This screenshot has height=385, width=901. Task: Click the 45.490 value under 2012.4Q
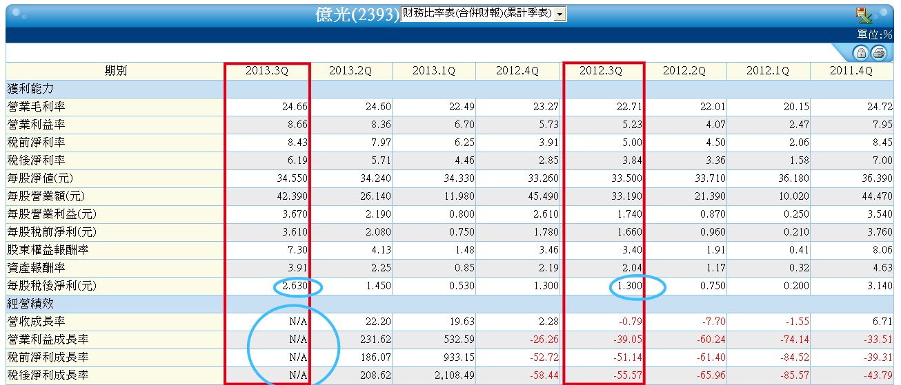click(x=542, y=196)
